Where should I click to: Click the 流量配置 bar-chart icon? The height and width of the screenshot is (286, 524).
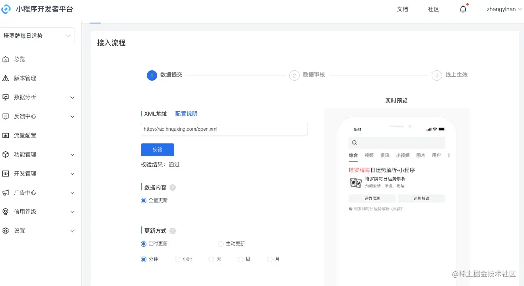pos(6,135)
